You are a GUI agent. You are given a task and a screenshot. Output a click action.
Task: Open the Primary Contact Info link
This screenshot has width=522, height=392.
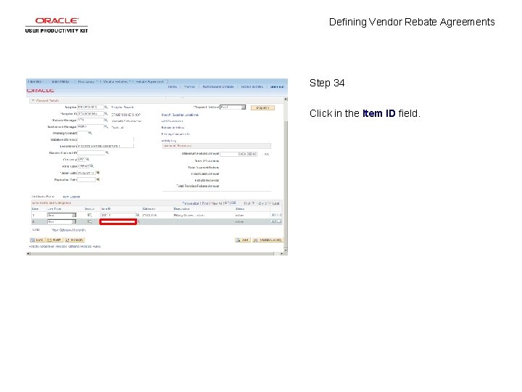(x=175, y=134)
